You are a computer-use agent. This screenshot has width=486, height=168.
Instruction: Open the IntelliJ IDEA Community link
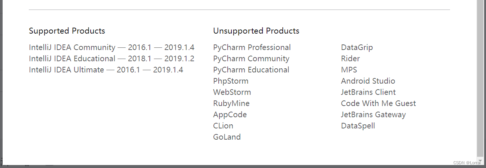[72, 47]
